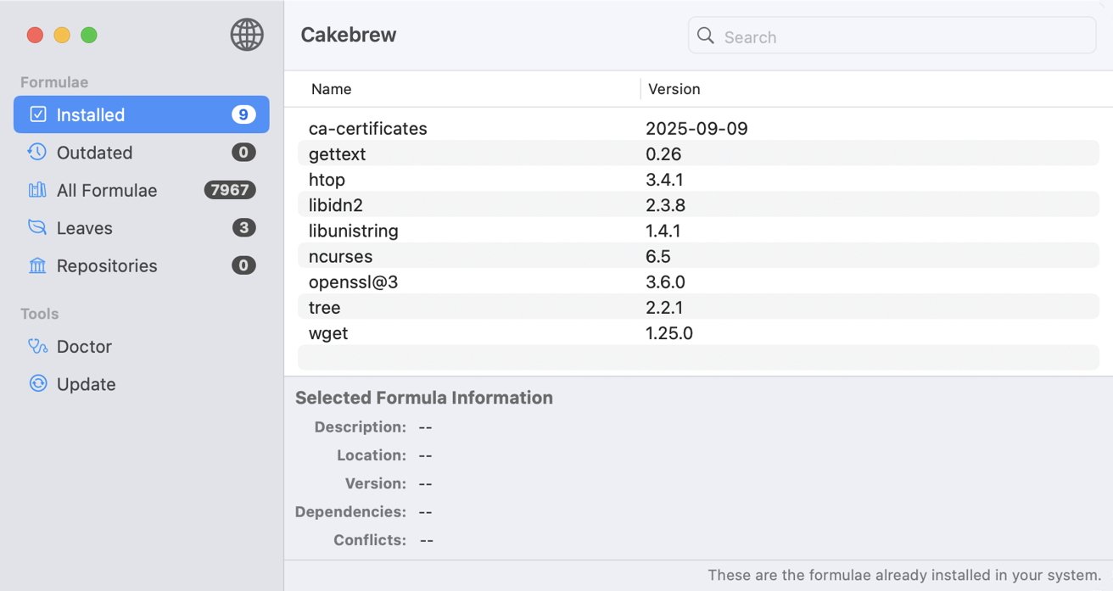The image size is (1113, 591).
Task: Select the ca-certificates formula row
Action: 509,128
